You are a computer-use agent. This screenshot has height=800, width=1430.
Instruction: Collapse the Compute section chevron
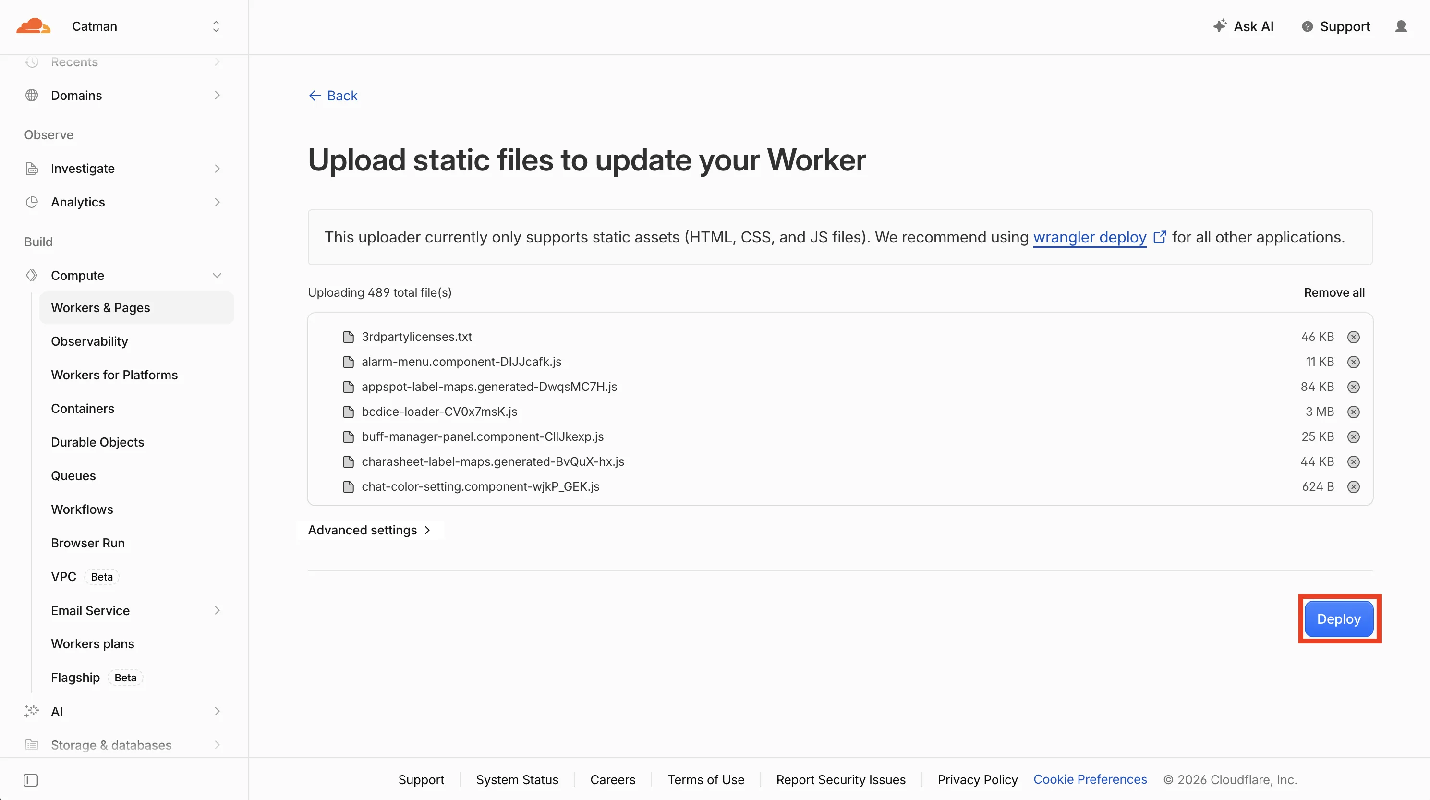coord(217,275)
